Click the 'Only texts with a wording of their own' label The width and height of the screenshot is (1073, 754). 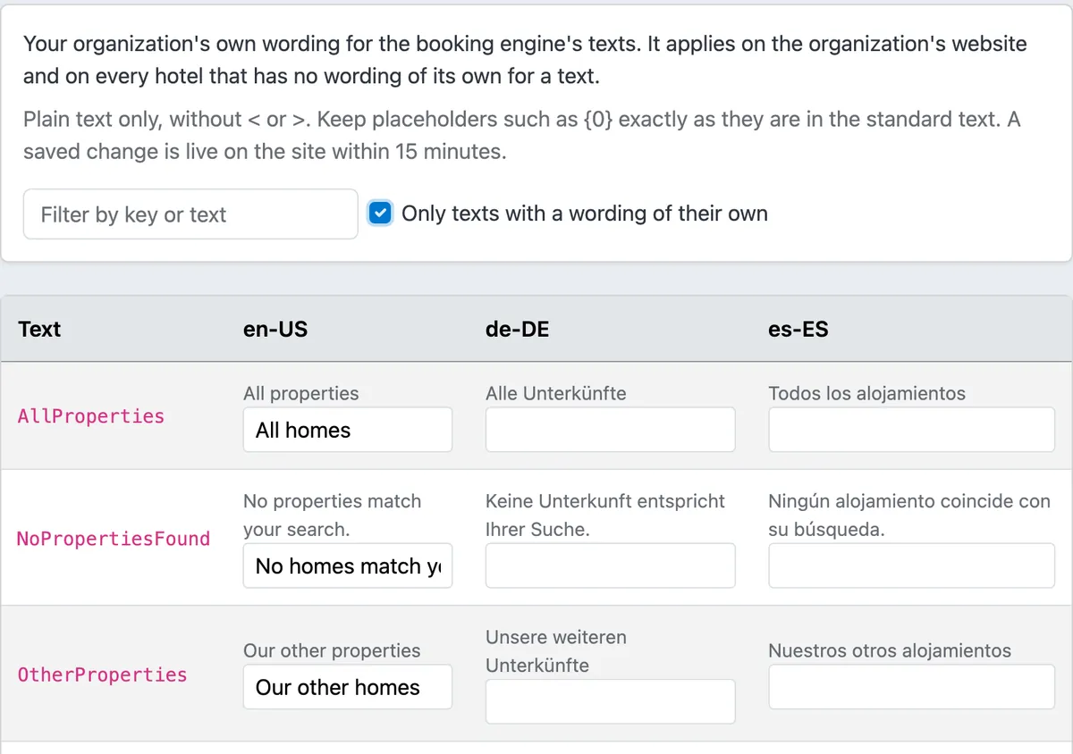(585, 214)
